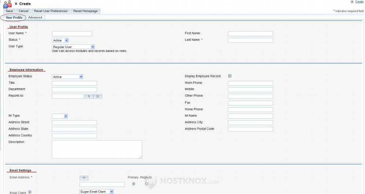This screenshot has height=194, width=365.
Task: Click the plus icon beside Create link
Action: click(352, 2)
